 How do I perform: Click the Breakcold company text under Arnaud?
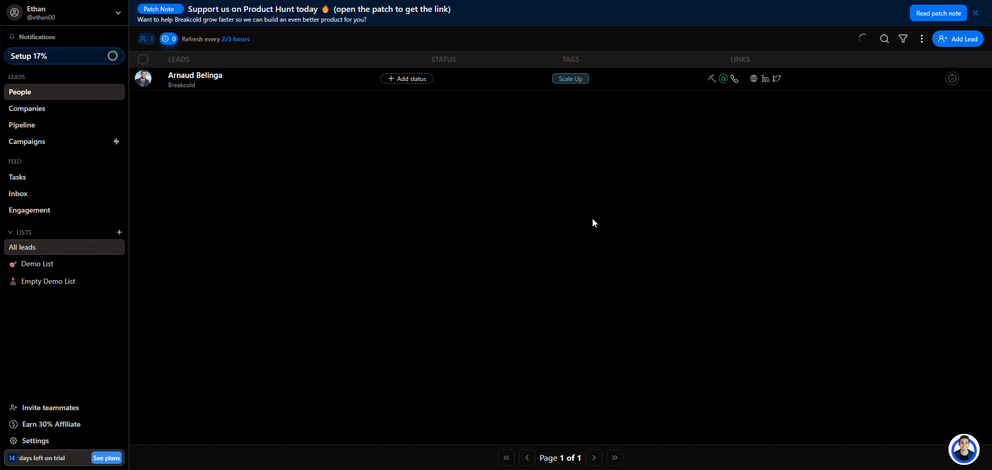(x=181, y=85)
